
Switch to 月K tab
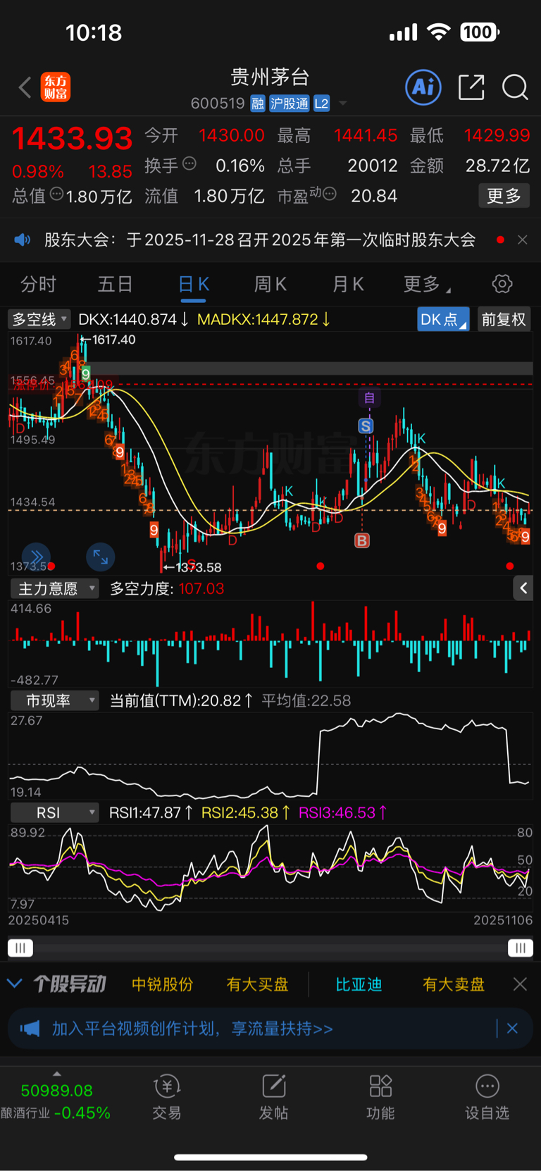[x=348, y=284]
